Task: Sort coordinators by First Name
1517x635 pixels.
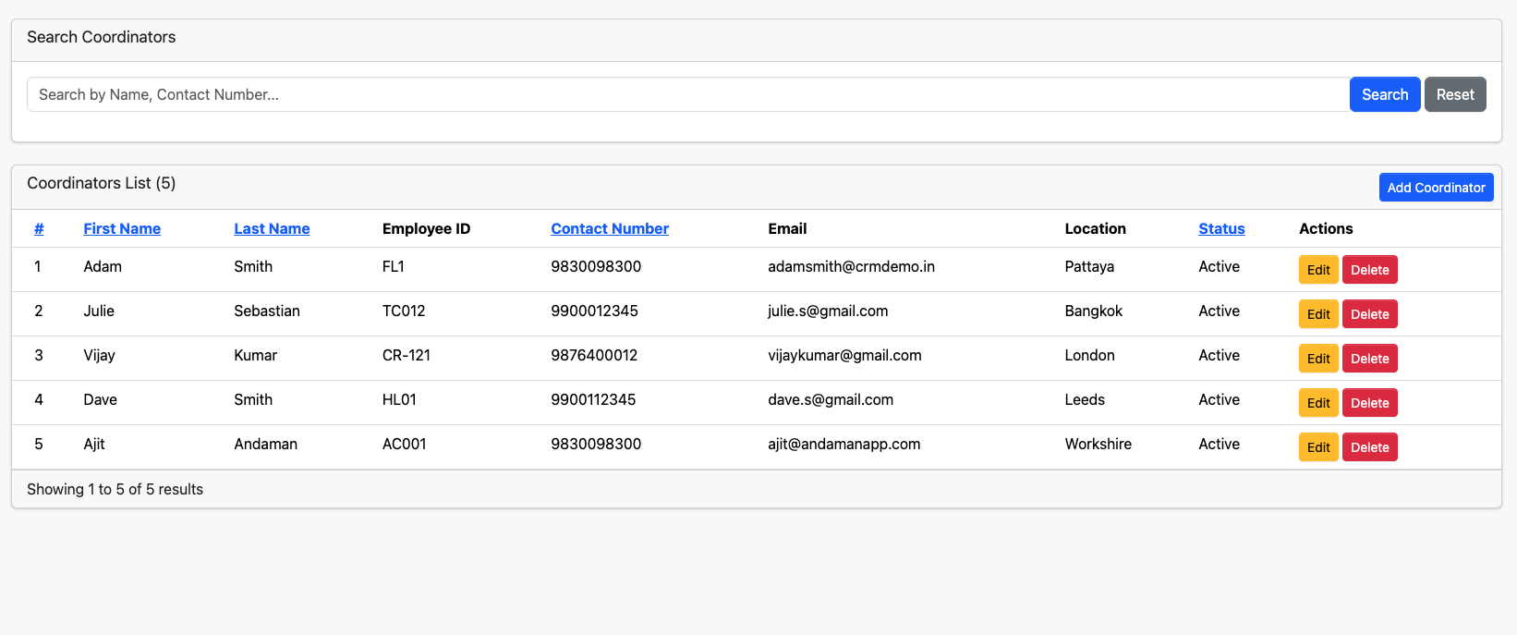Action: click(x=122, y=228)
